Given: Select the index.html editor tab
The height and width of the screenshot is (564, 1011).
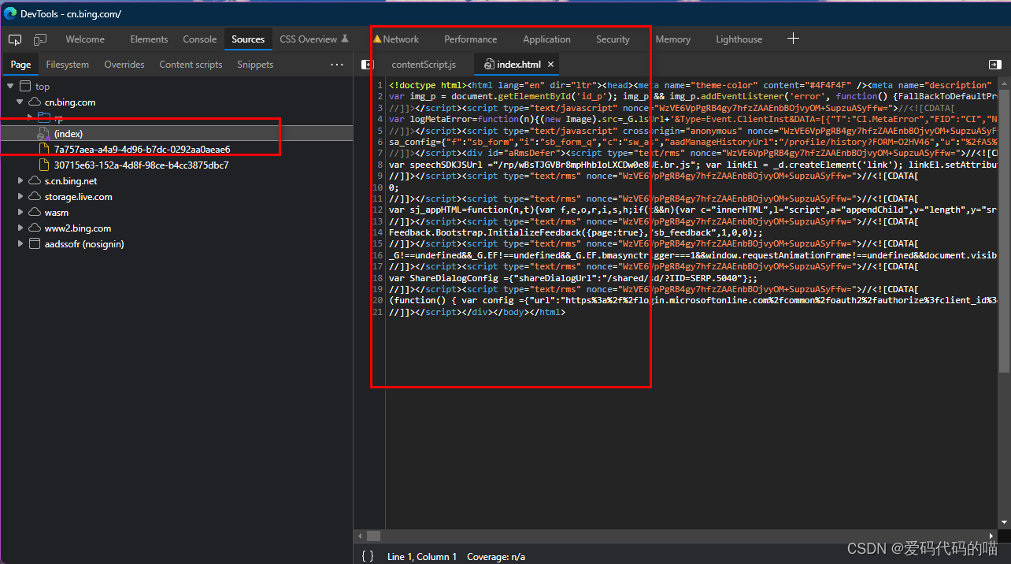Looking at the screenshot, I should [x=519, y=65].
